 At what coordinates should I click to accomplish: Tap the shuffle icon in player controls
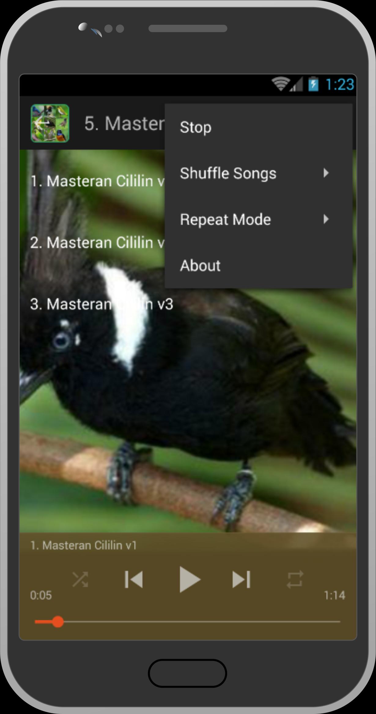click(x=80, y=579)
